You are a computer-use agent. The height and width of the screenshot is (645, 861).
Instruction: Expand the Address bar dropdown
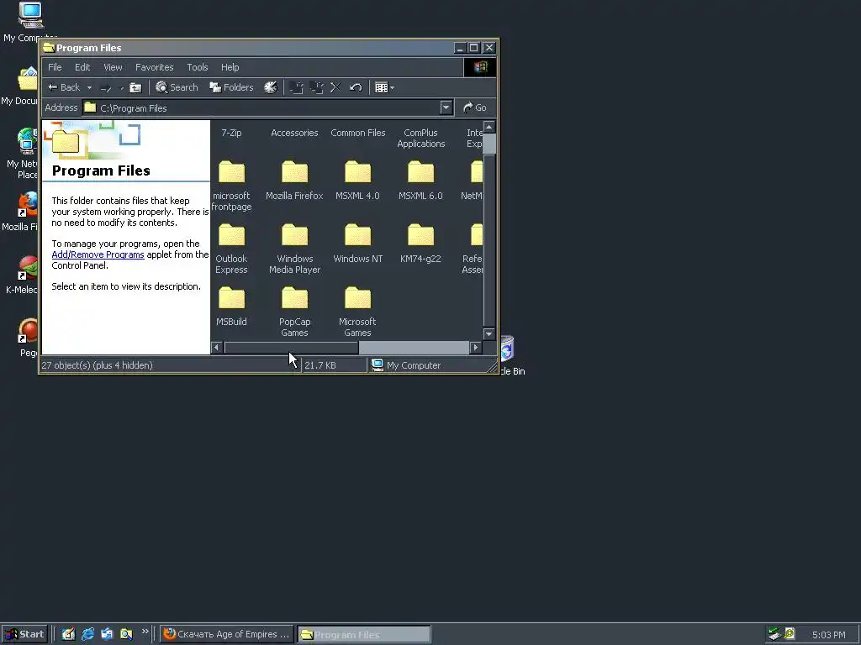coord(446,107)
